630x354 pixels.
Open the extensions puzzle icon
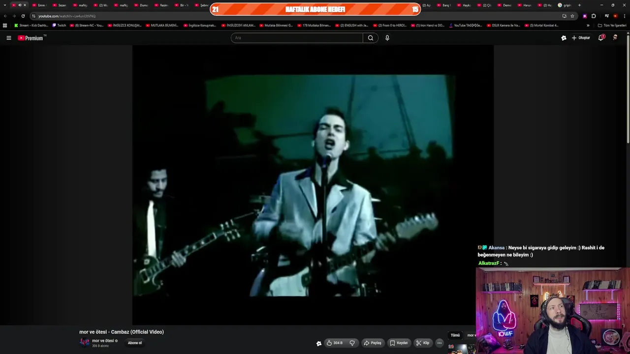(594, 16)
